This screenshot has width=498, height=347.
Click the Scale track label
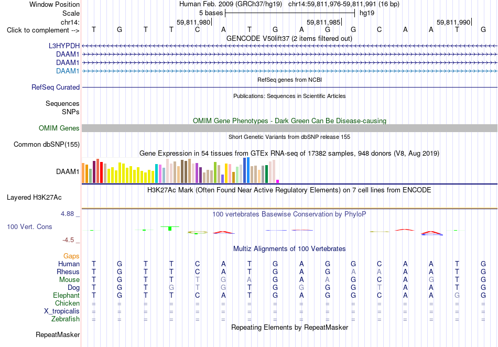[71, 13]
